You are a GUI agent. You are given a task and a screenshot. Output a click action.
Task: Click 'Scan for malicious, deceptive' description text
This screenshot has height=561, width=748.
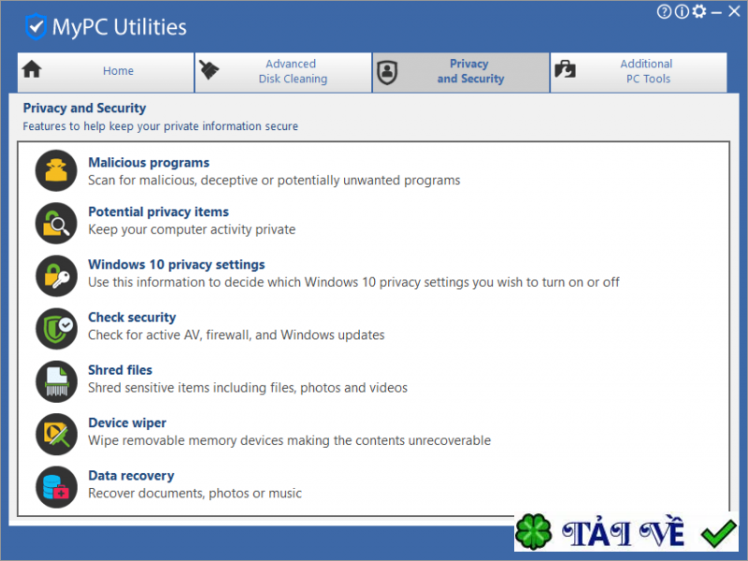[x=274, y=180]
